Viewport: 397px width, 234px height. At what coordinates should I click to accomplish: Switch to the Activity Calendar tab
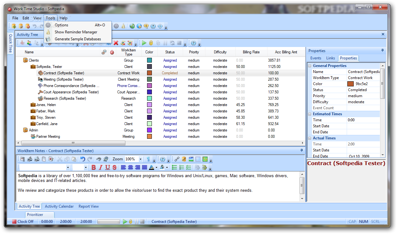pos(59,206)
